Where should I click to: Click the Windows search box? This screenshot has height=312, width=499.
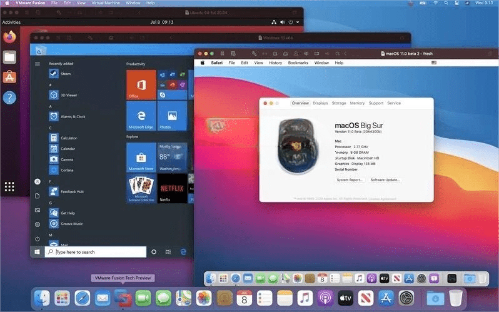[96, 252]
